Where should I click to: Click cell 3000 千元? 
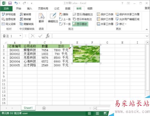coord(61,65)
